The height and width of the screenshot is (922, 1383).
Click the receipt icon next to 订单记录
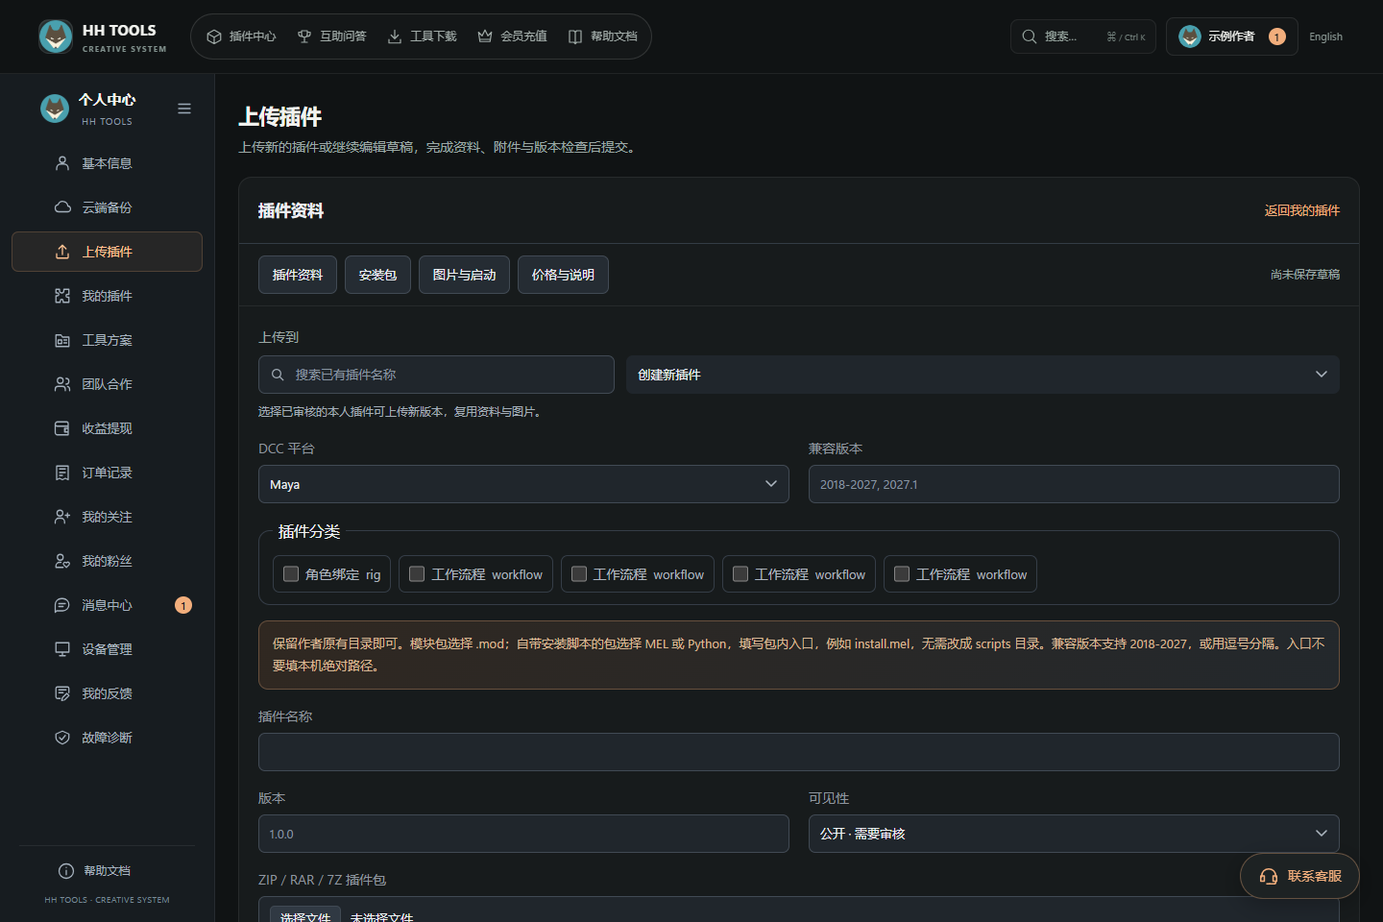62,473
